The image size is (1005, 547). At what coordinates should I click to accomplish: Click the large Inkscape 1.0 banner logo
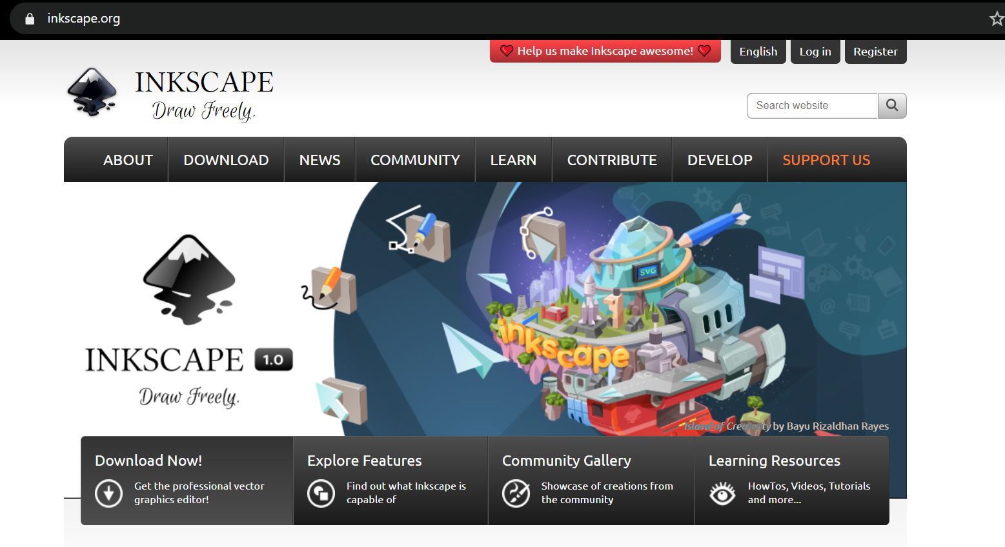[188, 321]
